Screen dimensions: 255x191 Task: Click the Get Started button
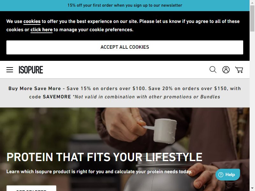31,188
